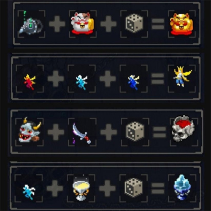Viewport: 211px width, 211px height.
Task: Select the horned oni demon mask
Action: click(30, 130)
